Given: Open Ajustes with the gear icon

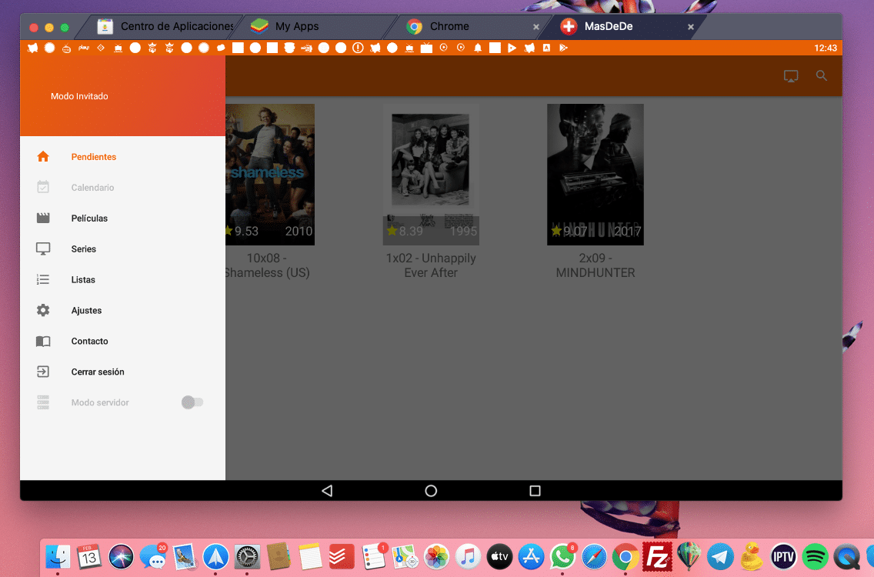Looking at the screenshot, I should (44, 310).
